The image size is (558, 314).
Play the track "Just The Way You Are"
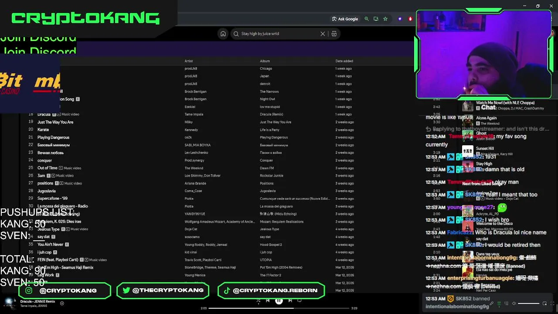(x=55, y=122)
